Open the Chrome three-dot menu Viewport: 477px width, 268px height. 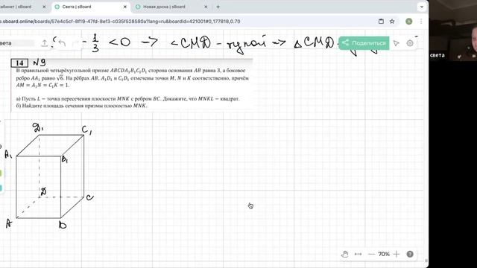coord(421,22)
